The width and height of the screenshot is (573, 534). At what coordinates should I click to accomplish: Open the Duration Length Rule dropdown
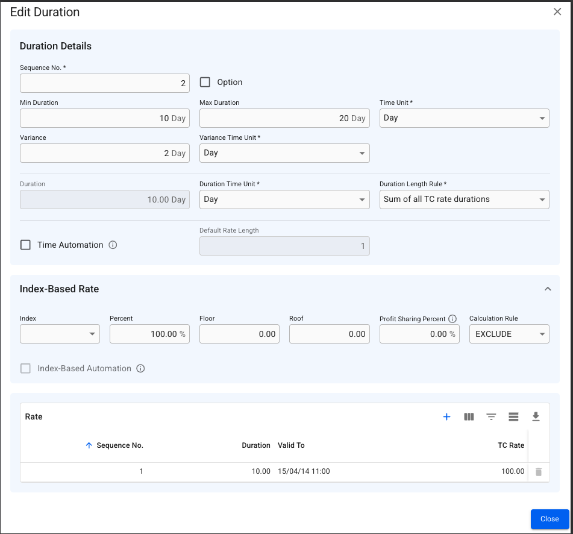point(464,199)
